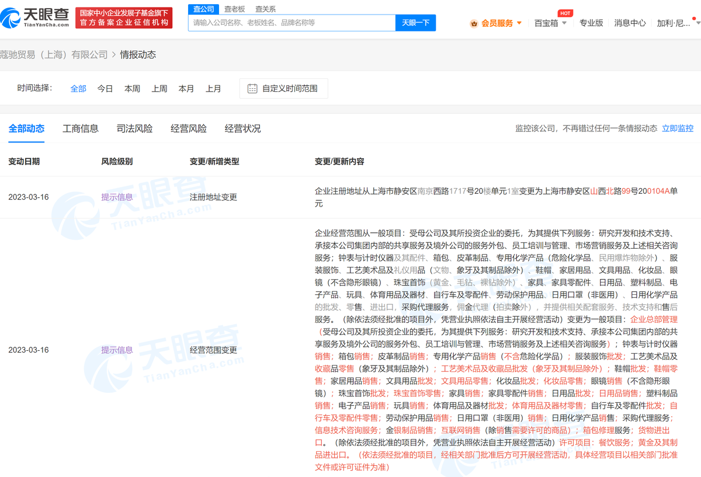Click the 国家中小企业发展子基金旗下 red banner
Viewport: 701px width, 477px height.
(x=124, y=18)
